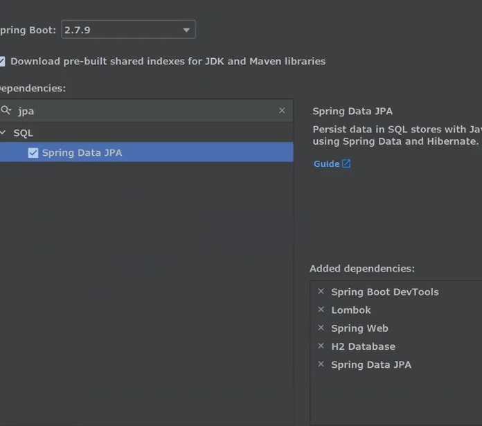Click the Spring Data JPA description heading
This screenshot has height=426, width=482.
pyautogui.click(x=352, y=112)
